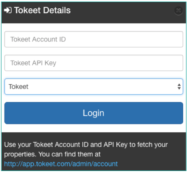Viewport: 189px width, 173px height.
Task: Focus the Tokeet Account ID field
Action: [94, 39]
